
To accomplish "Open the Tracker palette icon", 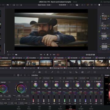I will (64, 72).
